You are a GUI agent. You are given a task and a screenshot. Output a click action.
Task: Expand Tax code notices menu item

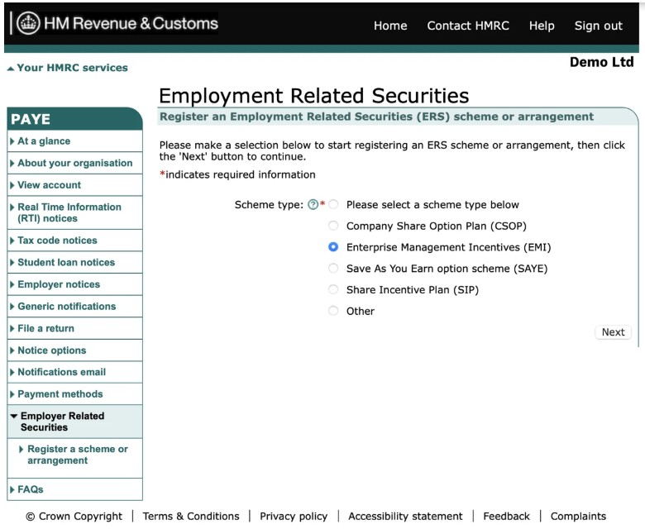click(75, 241)
